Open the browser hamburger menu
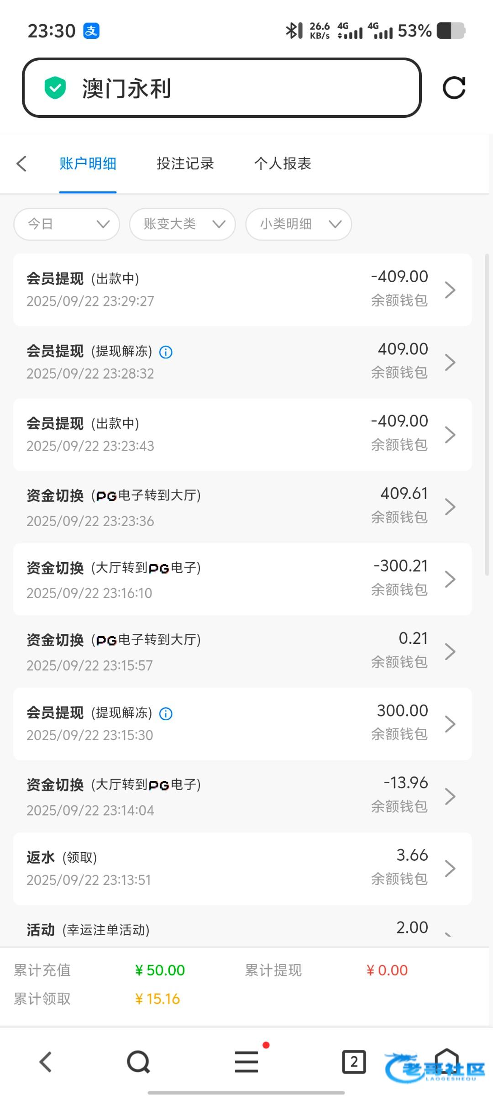 (246, 1062)
